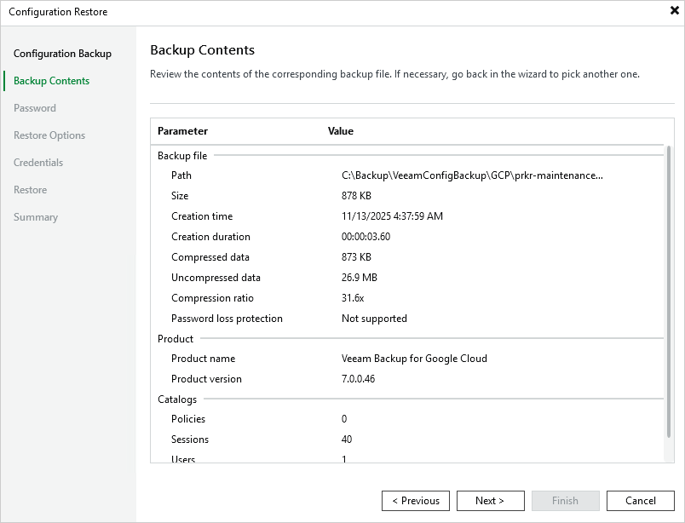Select the Credentials wizard step
Screen dimensions: 685x523
38,163
